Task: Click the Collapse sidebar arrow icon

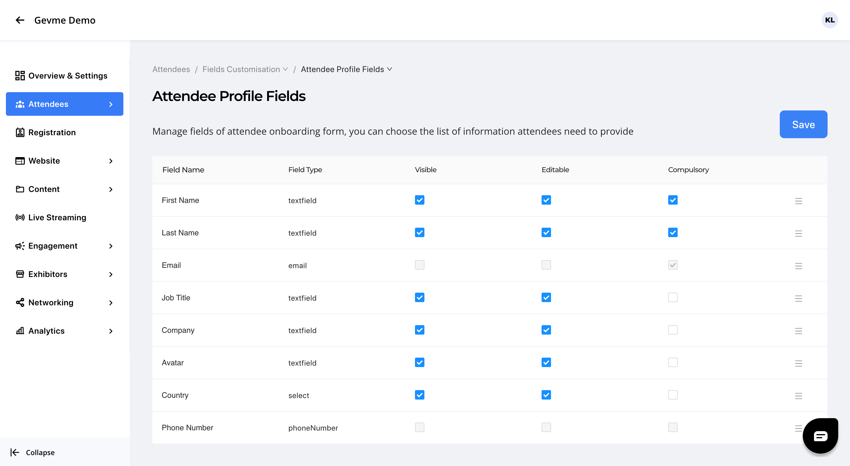Action: (15, 452)
